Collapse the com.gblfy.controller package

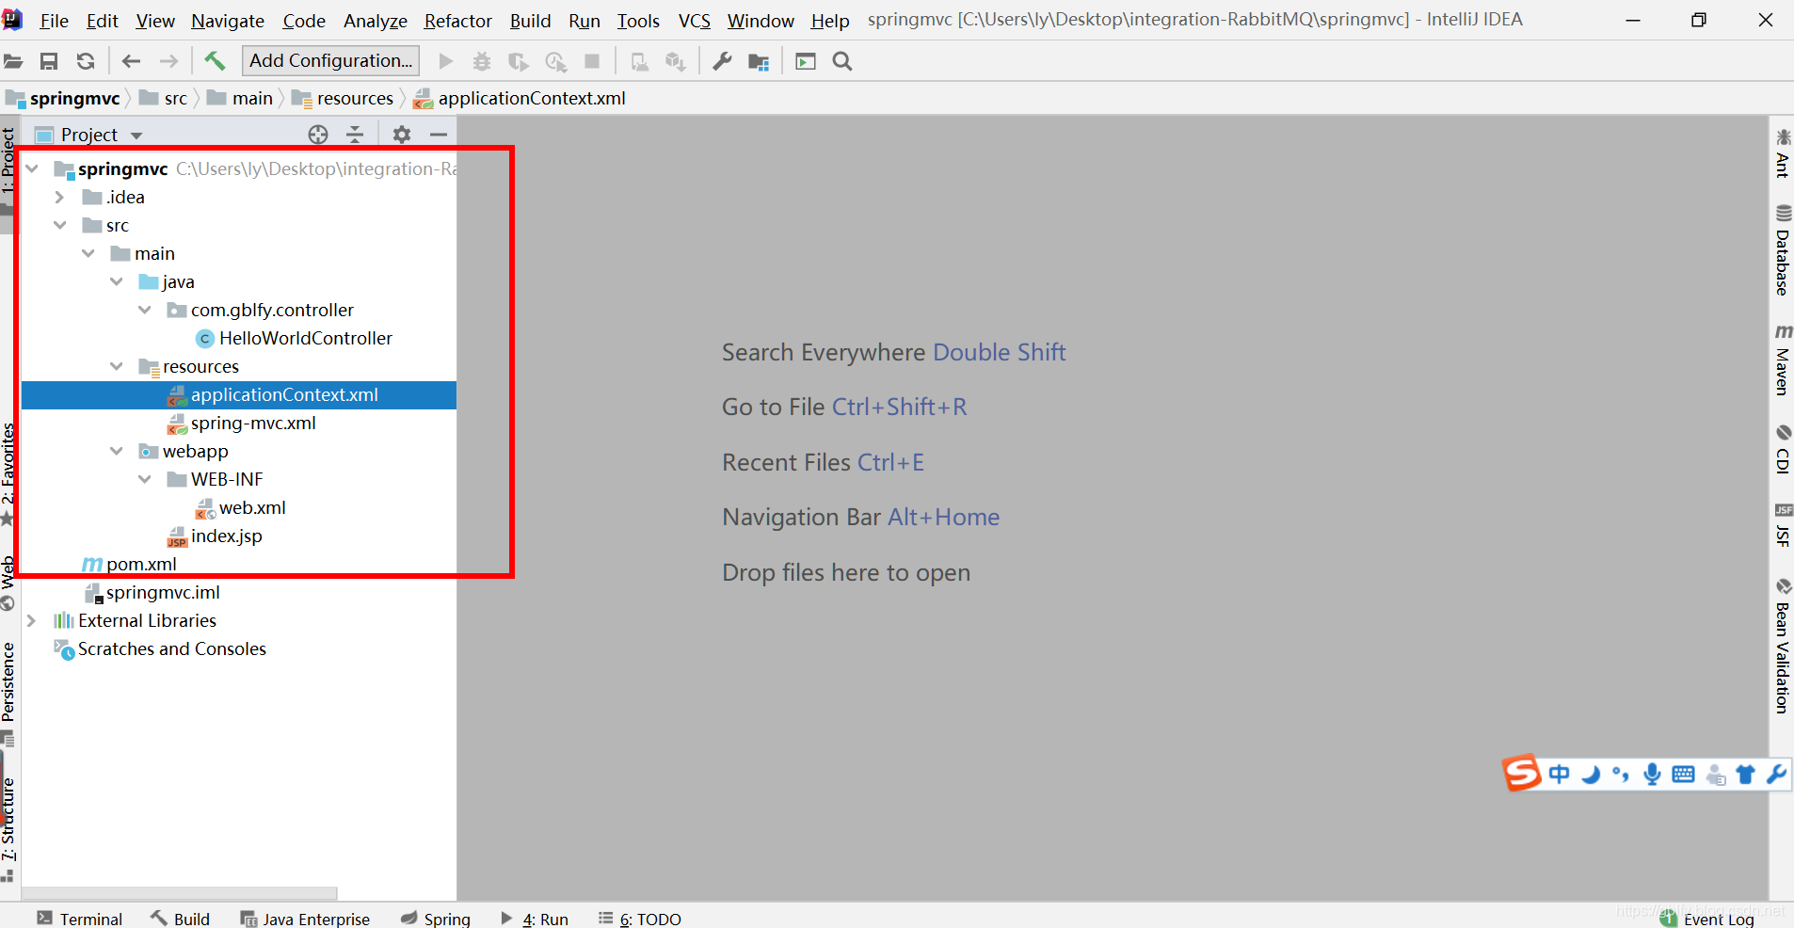coord(145,311)
